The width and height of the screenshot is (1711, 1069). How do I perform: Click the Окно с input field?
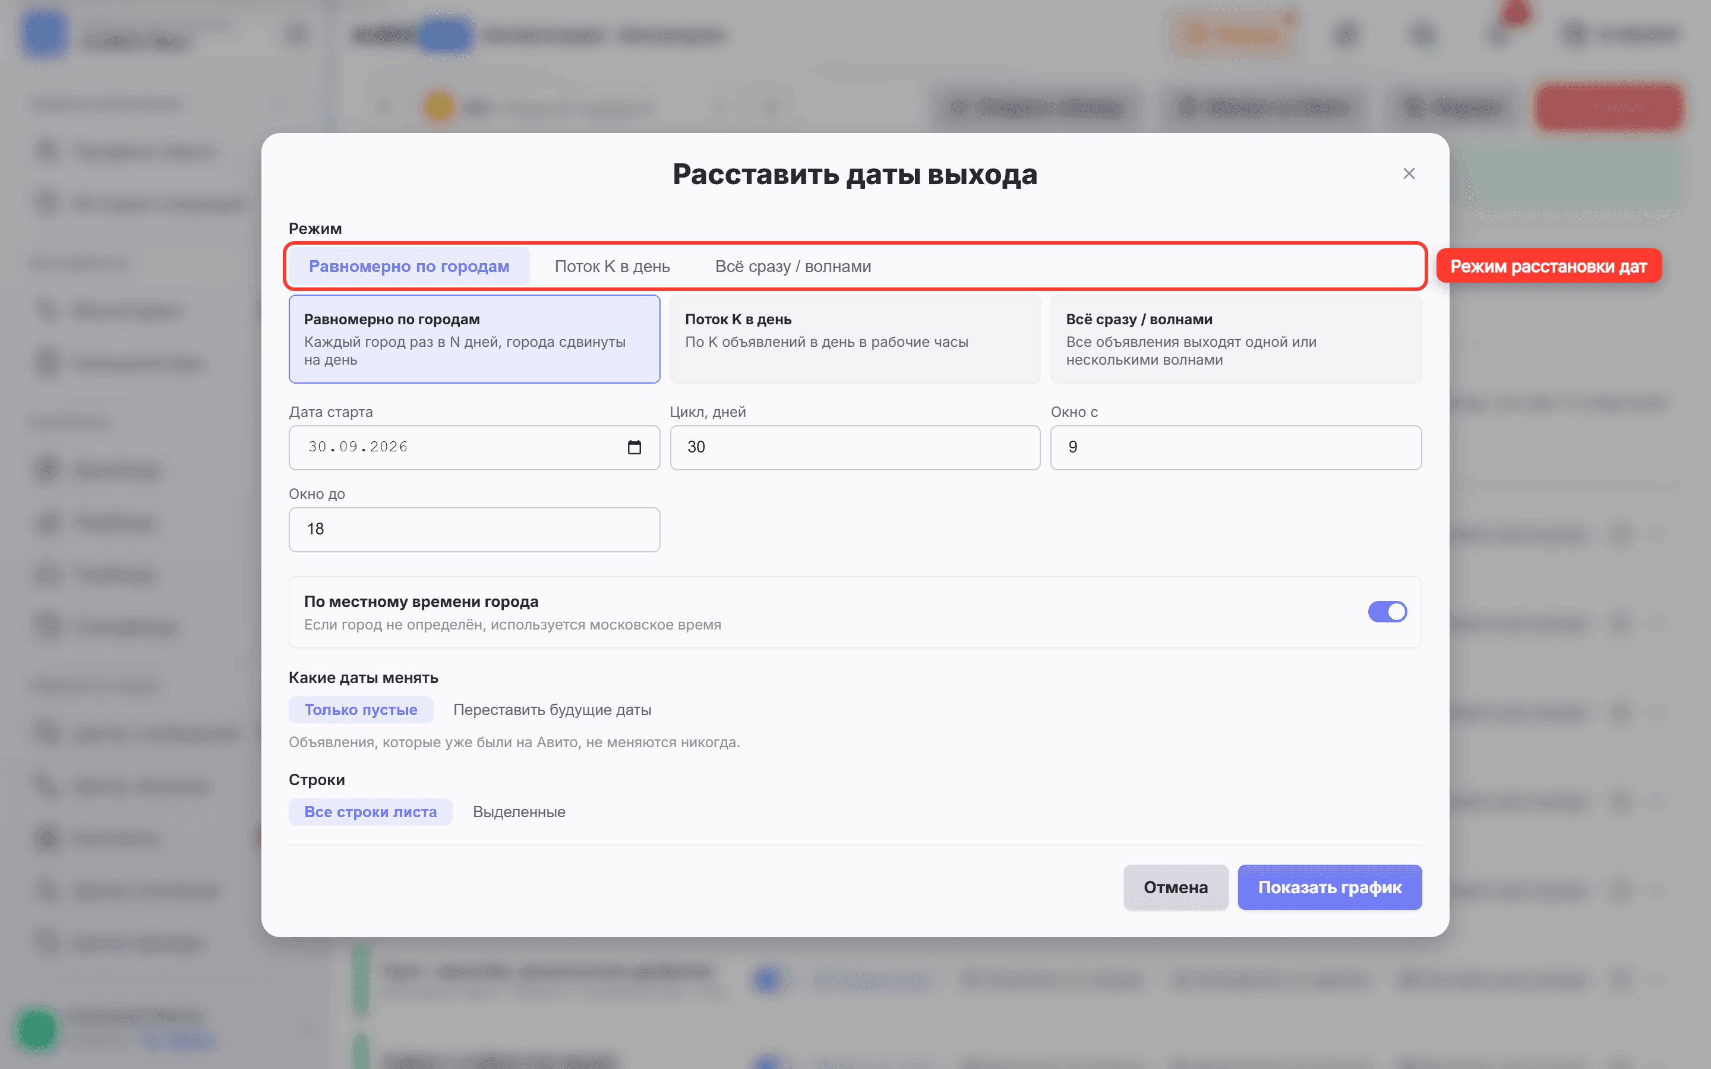click(1235, 448)
